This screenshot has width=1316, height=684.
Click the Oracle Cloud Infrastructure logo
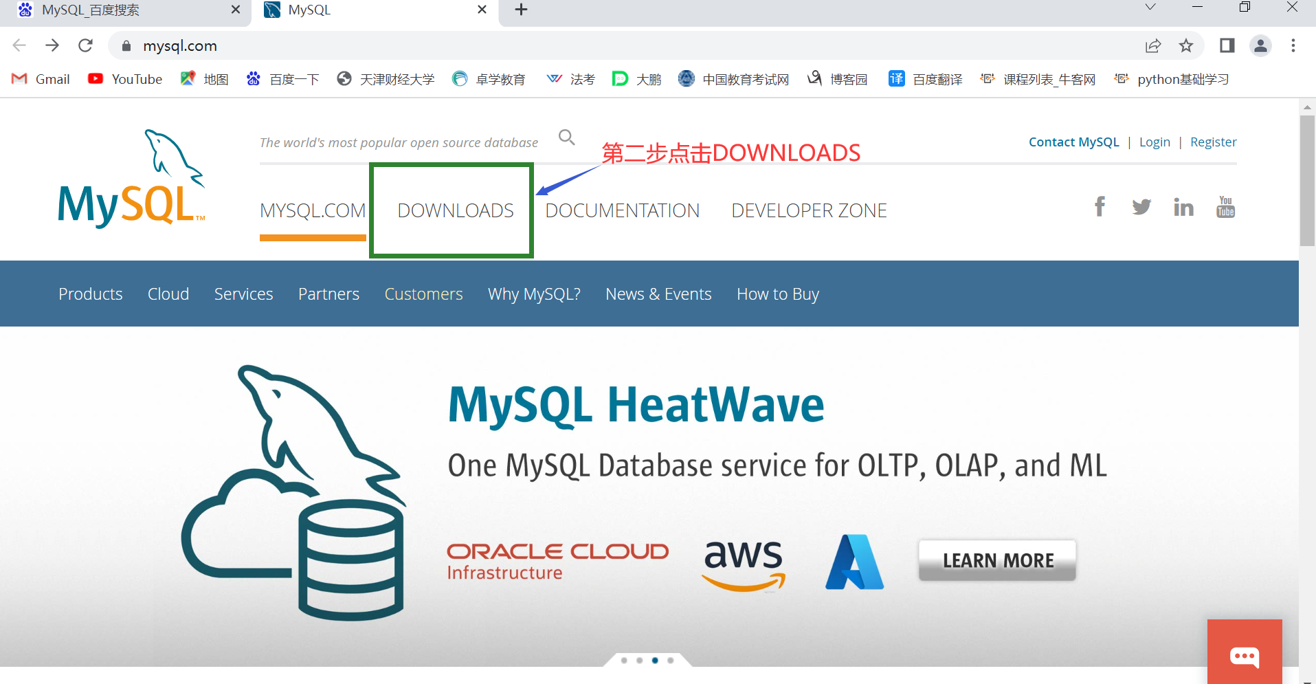click(557, 562)
